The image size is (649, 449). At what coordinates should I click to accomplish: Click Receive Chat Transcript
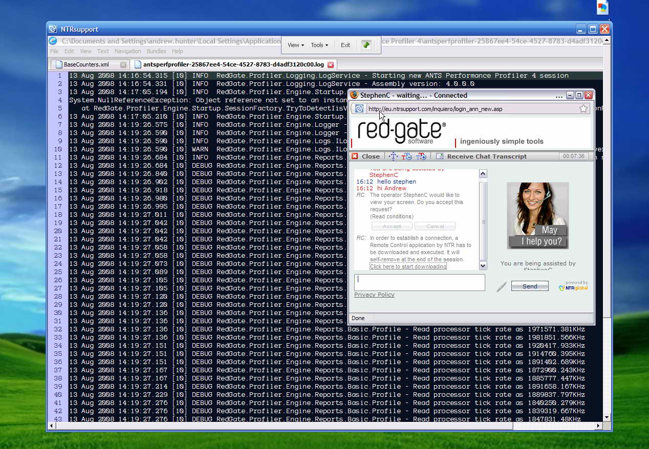487,156
